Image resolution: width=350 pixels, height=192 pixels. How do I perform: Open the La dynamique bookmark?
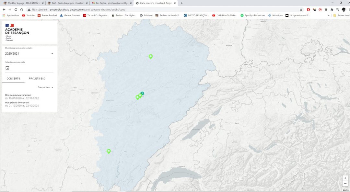point(298,16)
